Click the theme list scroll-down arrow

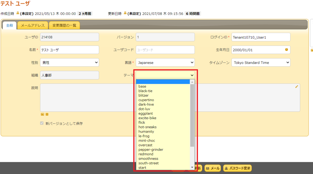click(x=192, y=167)
